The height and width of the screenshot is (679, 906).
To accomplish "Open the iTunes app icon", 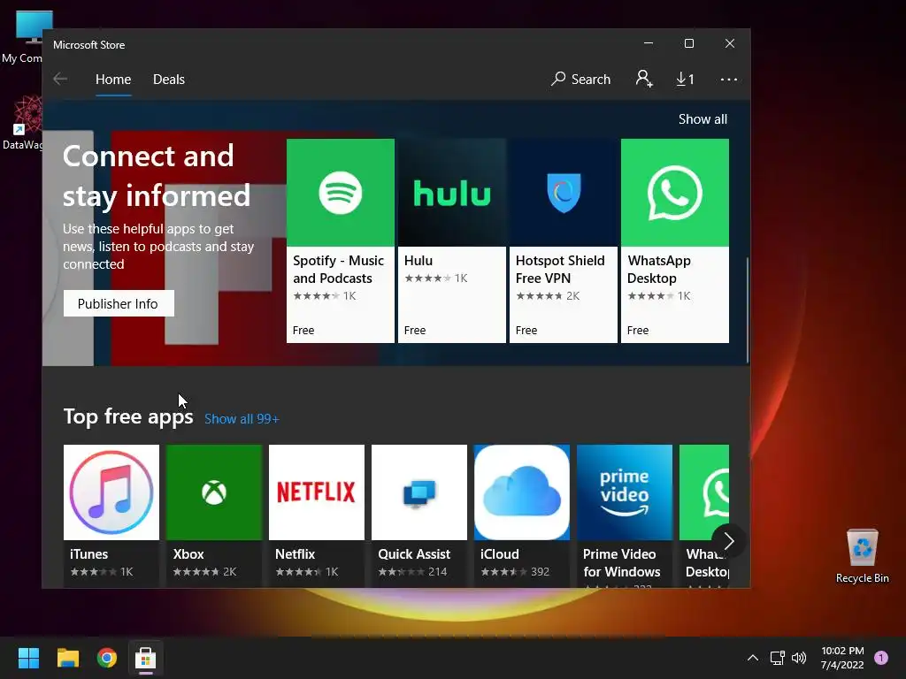I will 111,492.
